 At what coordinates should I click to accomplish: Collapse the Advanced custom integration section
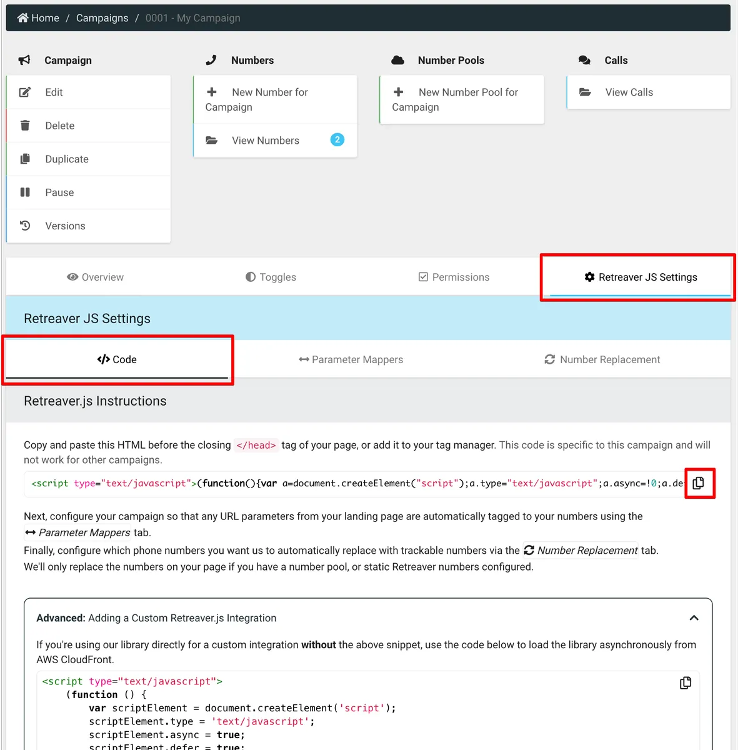[694, 618]
